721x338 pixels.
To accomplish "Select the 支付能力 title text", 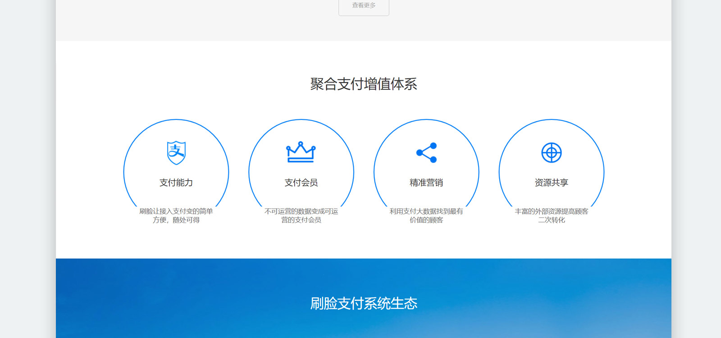I will (x=176, y=183).
